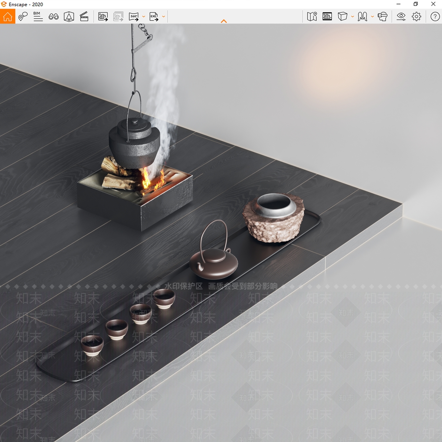Take a screenshot render export
Screen dimensions: 442x442
tap(103, 17)
